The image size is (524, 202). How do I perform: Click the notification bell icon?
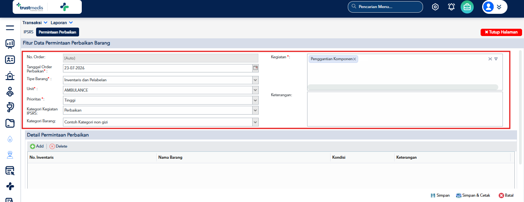click(451, 7)
